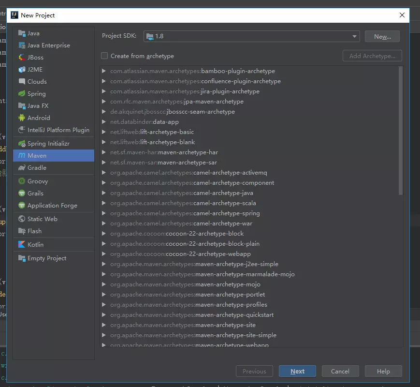Click the Maven m icon
The height and width of the screenshot is (387, 420).
pos(22,156)
